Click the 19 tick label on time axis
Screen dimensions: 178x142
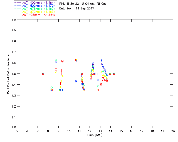(163, 131)
